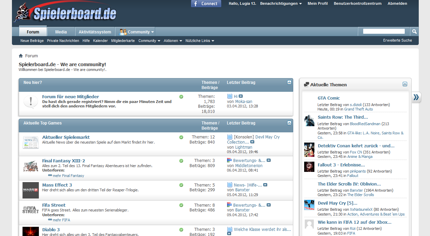Go to last post icon beside Hi
The width and height of the screenshot is (430, 236).
241,97
